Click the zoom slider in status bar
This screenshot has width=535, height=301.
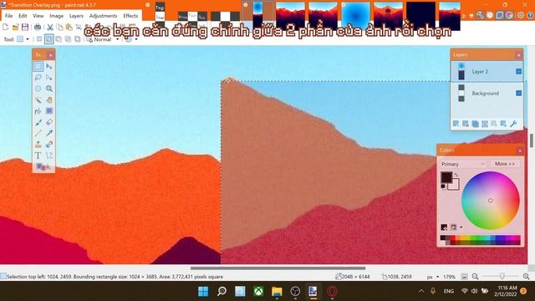[x=502, y=276]
